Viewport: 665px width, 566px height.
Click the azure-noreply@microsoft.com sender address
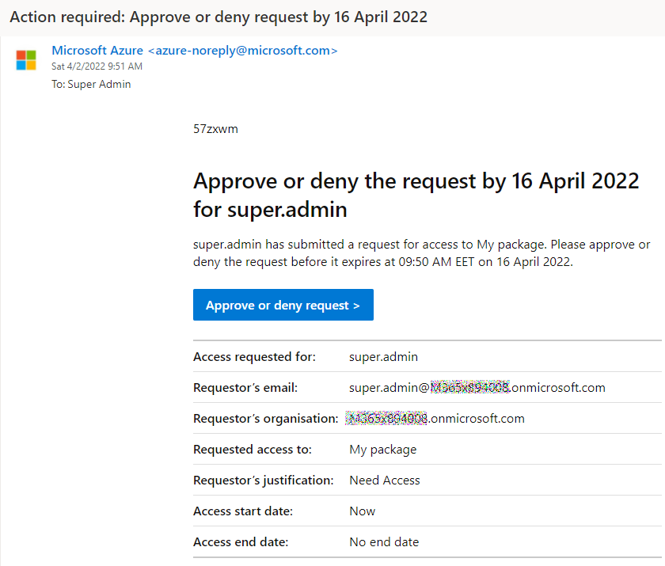tap(243, 51)
